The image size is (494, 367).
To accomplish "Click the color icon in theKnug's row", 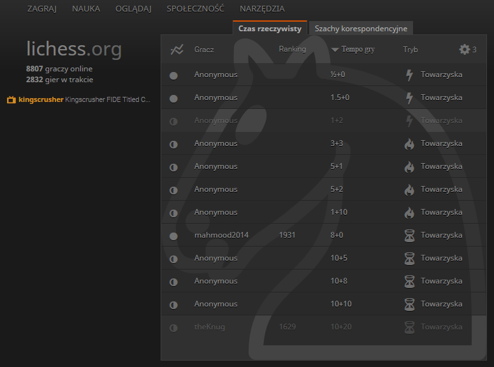I will (173, 328).
